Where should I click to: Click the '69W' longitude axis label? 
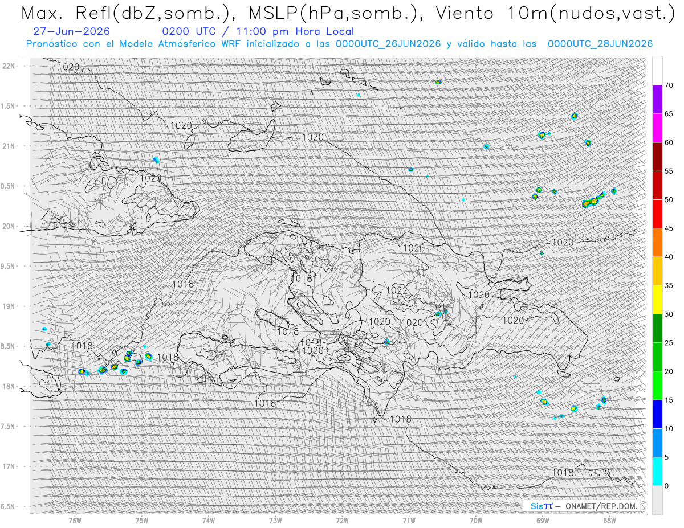coord(543,520)
